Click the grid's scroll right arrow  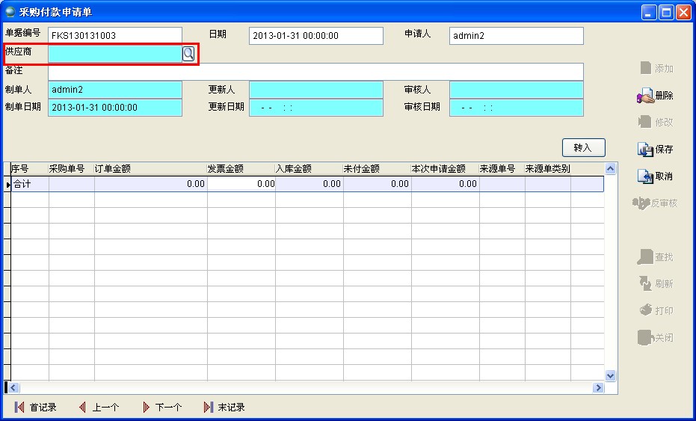click(598, 387)
